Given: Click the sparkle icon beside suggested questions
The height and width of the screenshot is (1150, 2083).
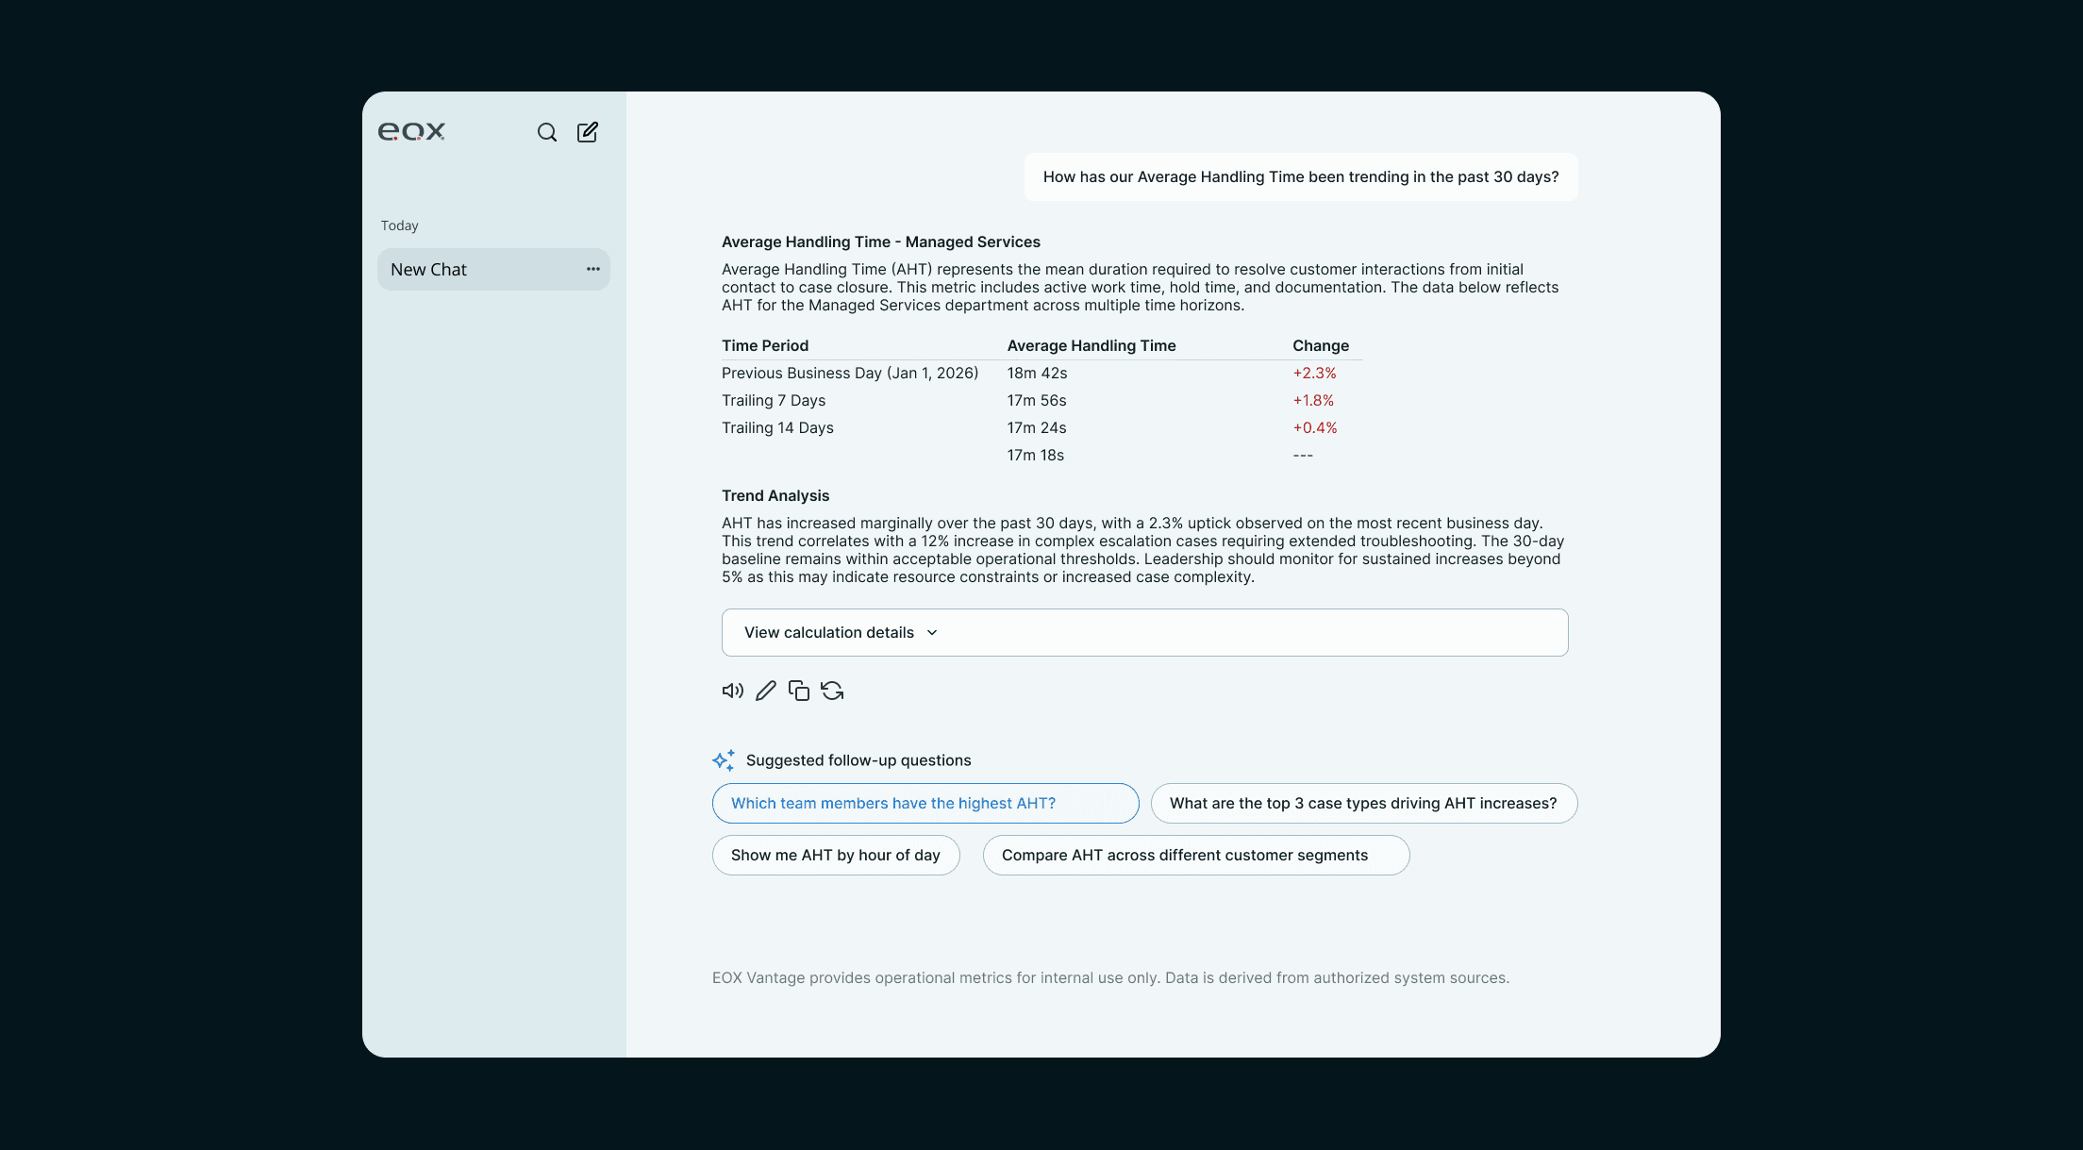Looking at the screenshot, I should [724, 760].
